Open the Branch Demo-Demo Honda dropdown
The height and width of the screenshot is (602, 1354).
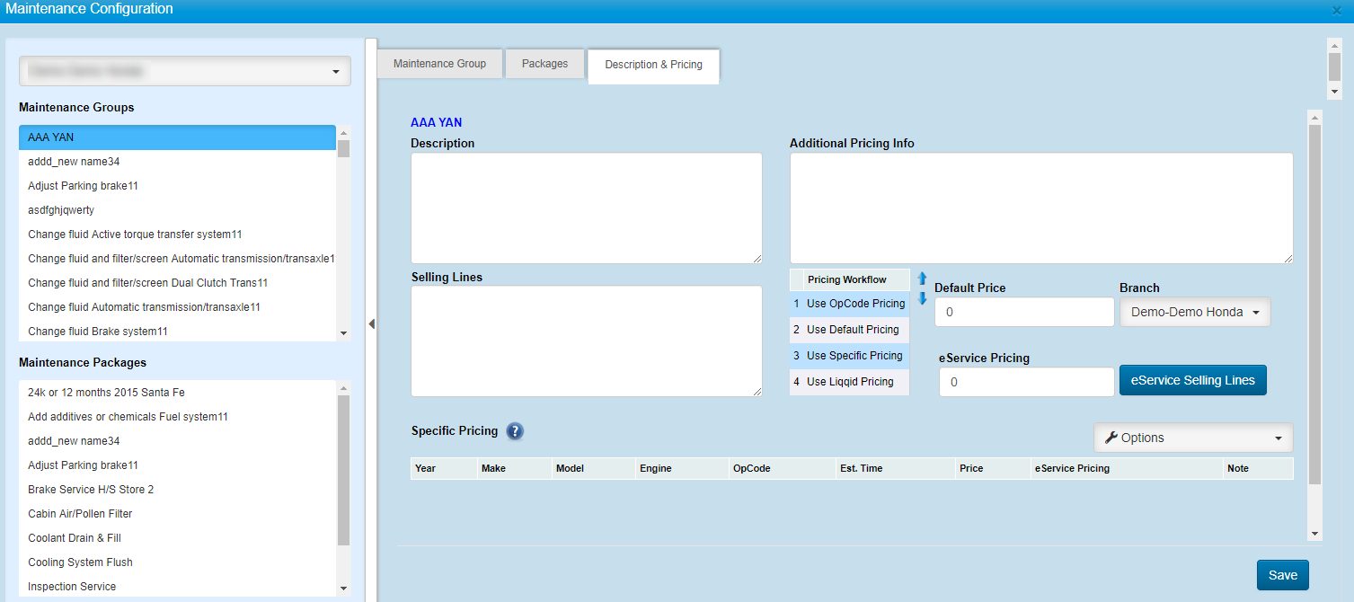[x=1195, y=312]
